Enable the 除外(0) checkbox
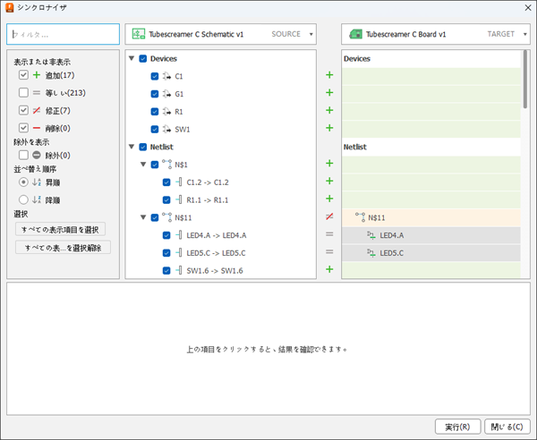 (x=23, y=156)
